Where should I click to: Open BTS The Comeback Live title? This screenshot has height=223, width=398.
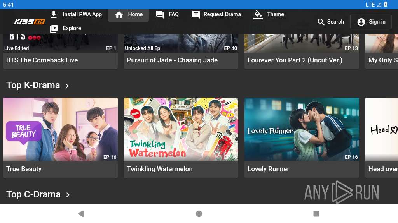[x=42, y=60]
